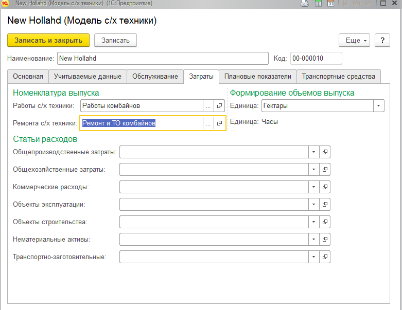Click the M memory button in title bar

[345, 3]
